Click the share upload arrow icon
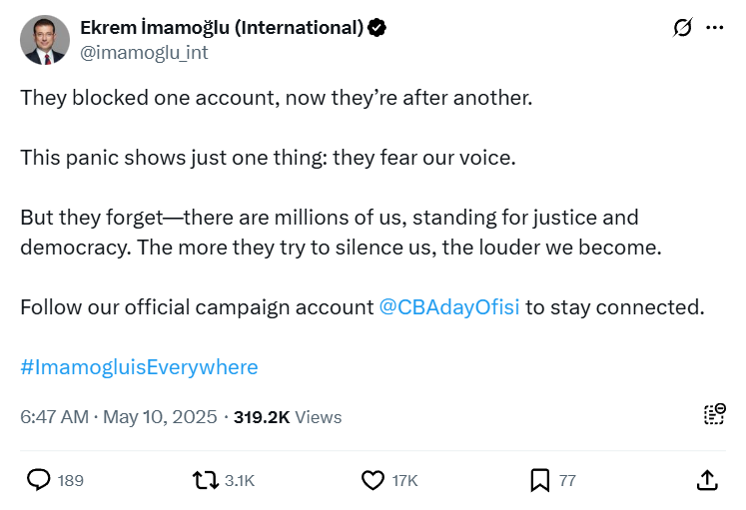This screenshot has height=510, width=746. tap(706, 480)
